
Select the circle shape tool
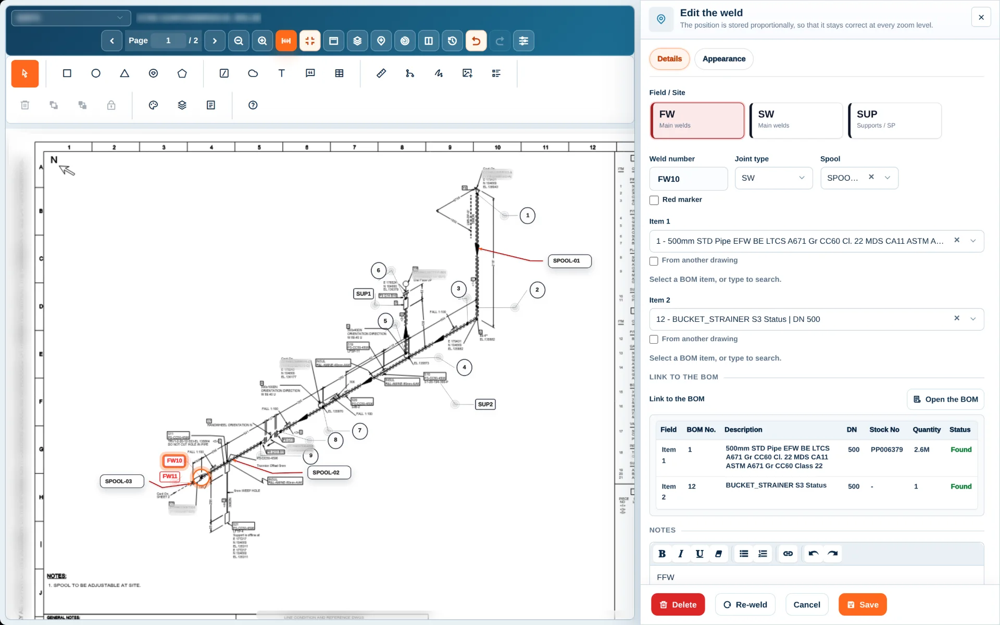coord(96,73)
